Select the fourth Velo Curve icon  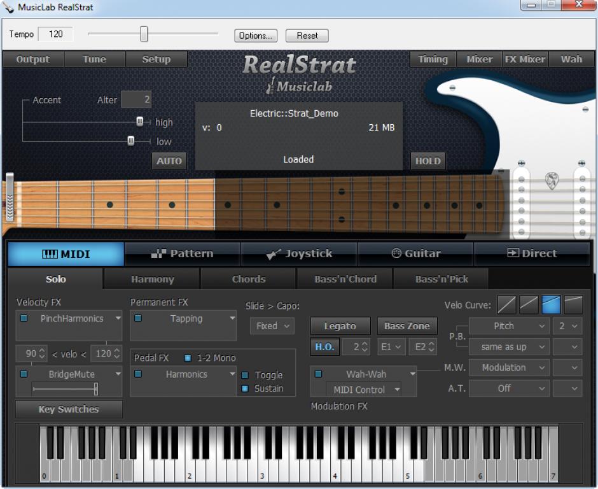click(x=573, y=305)
